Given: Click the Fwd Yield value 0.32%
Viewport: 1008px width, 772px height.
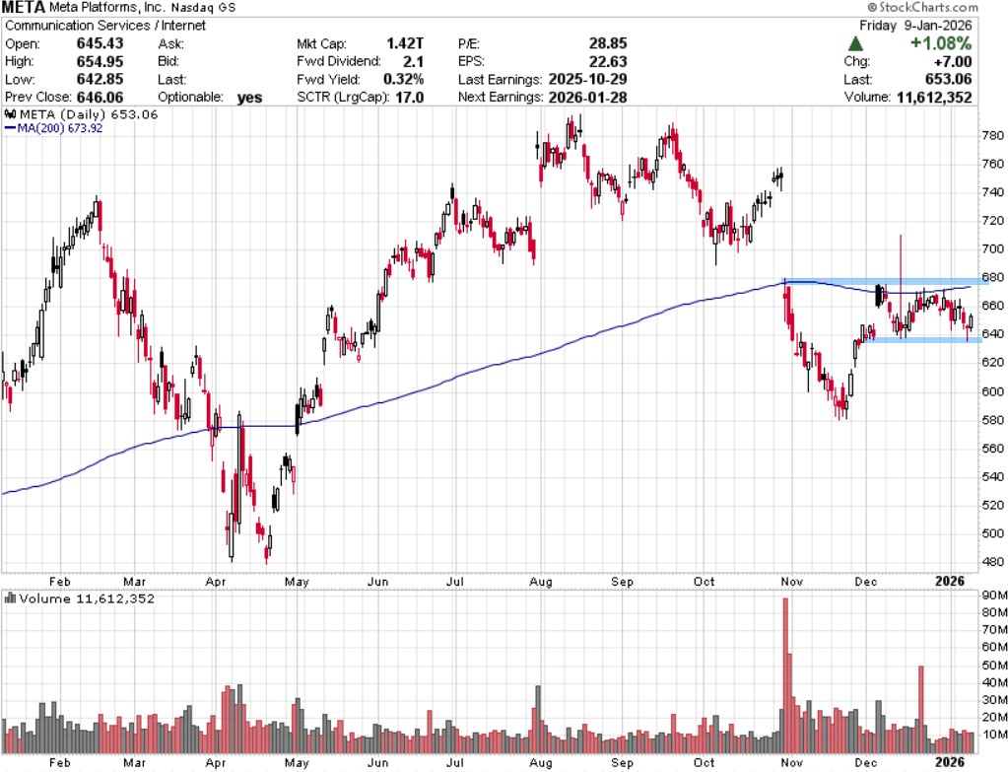Looking at the screenshot, I should point(403,79).
